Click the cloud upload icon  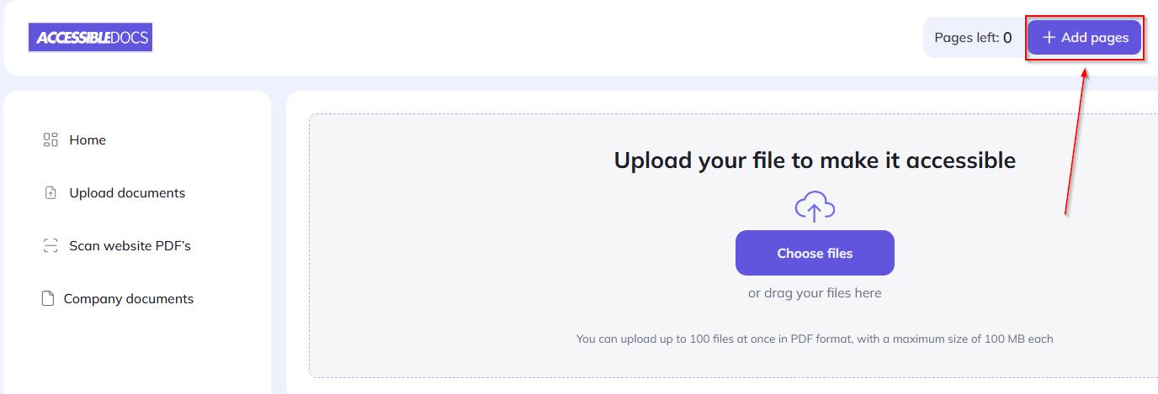click(x=814, y=207)
